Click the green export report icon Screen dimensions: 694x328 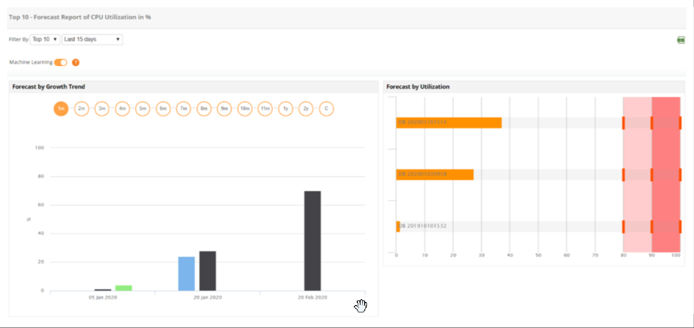tap(681, 40)
